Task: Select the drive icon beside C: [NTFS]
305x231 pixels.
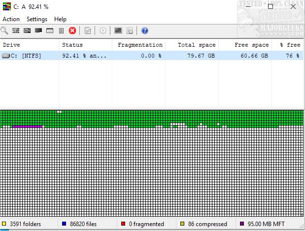Action: tap(6, 56)
